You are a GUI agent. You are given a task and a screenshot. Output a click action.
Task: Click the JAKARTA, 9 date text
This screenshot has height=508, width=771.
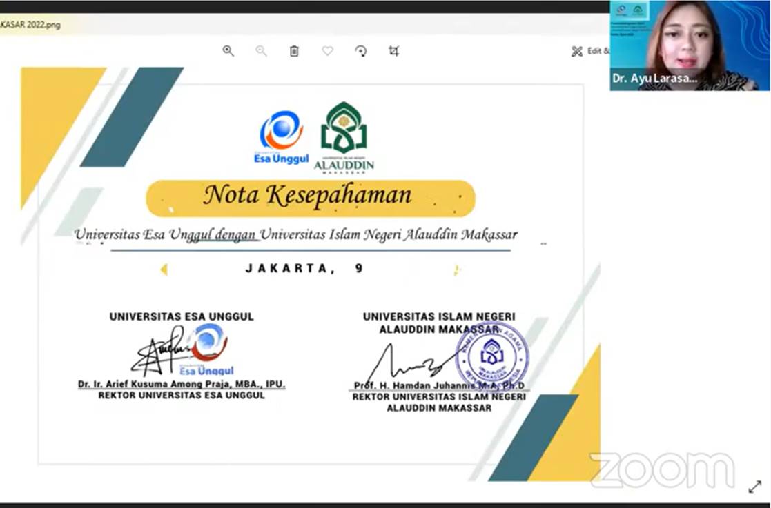point(304,269)
